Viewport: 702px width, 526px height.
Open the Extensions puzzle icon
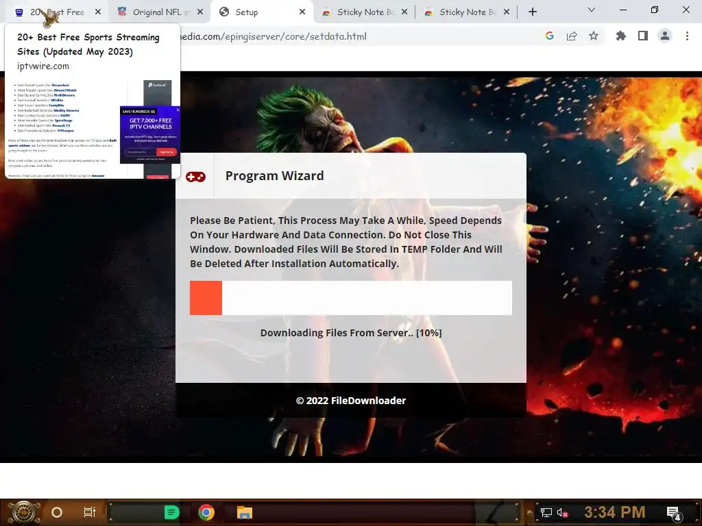pyautogui.click(x=621, y=36)
